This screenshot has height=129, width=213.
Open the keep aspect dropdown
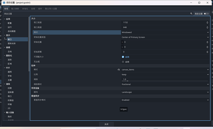pyautogui.click(x=165, y=75)
